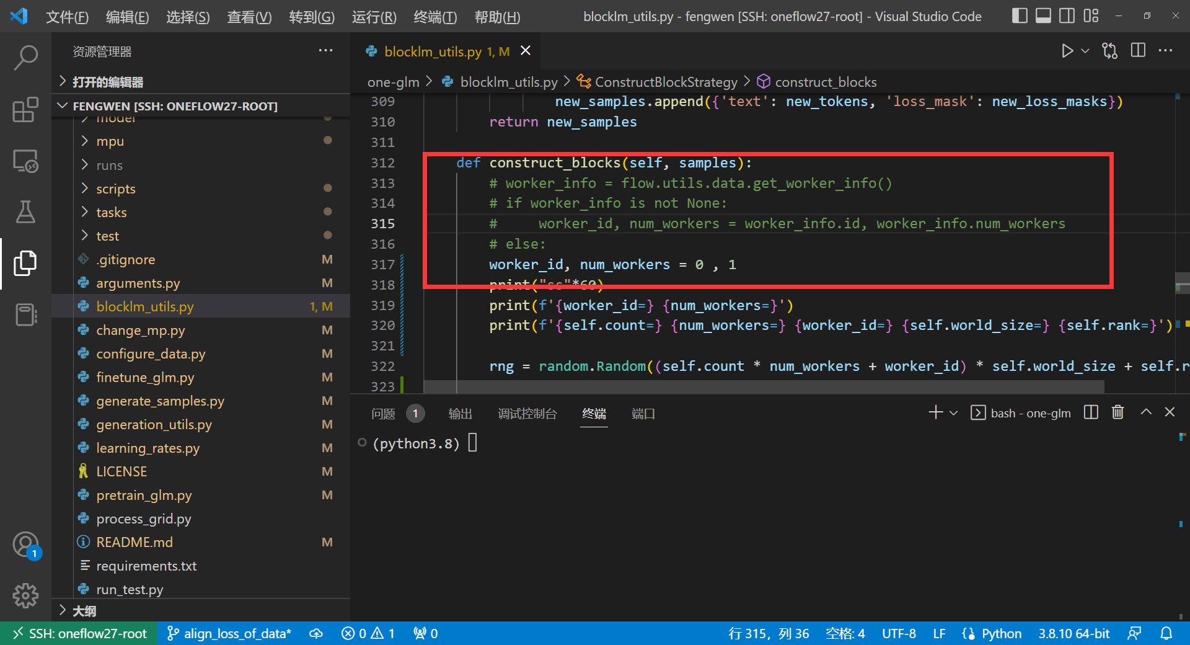Open the Extensions view
The height and width of the screenshot is (645, 1190).
pos(25,109)
